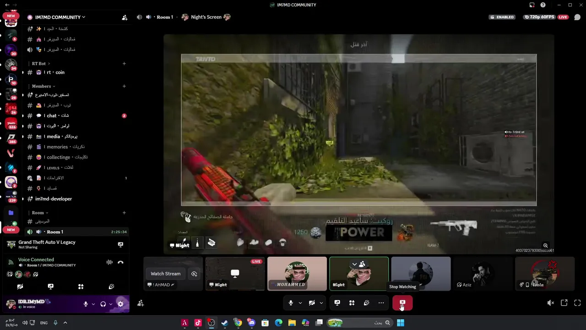Turn on camera in the bottom call bar
The height and width of the screenshot is (330, 586).
pyautogui.click(x=312, y=303)
